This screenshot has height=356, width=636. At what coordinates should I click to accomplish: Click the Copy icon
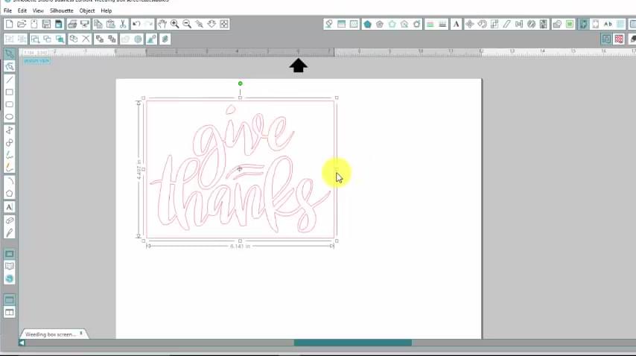point(98,24)
